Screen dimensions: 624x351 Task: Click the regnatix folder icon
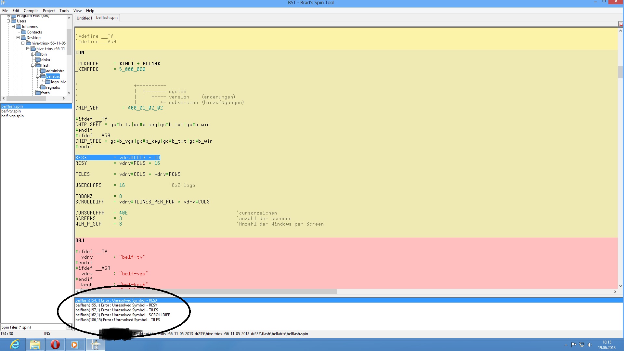tap(43, 87)
